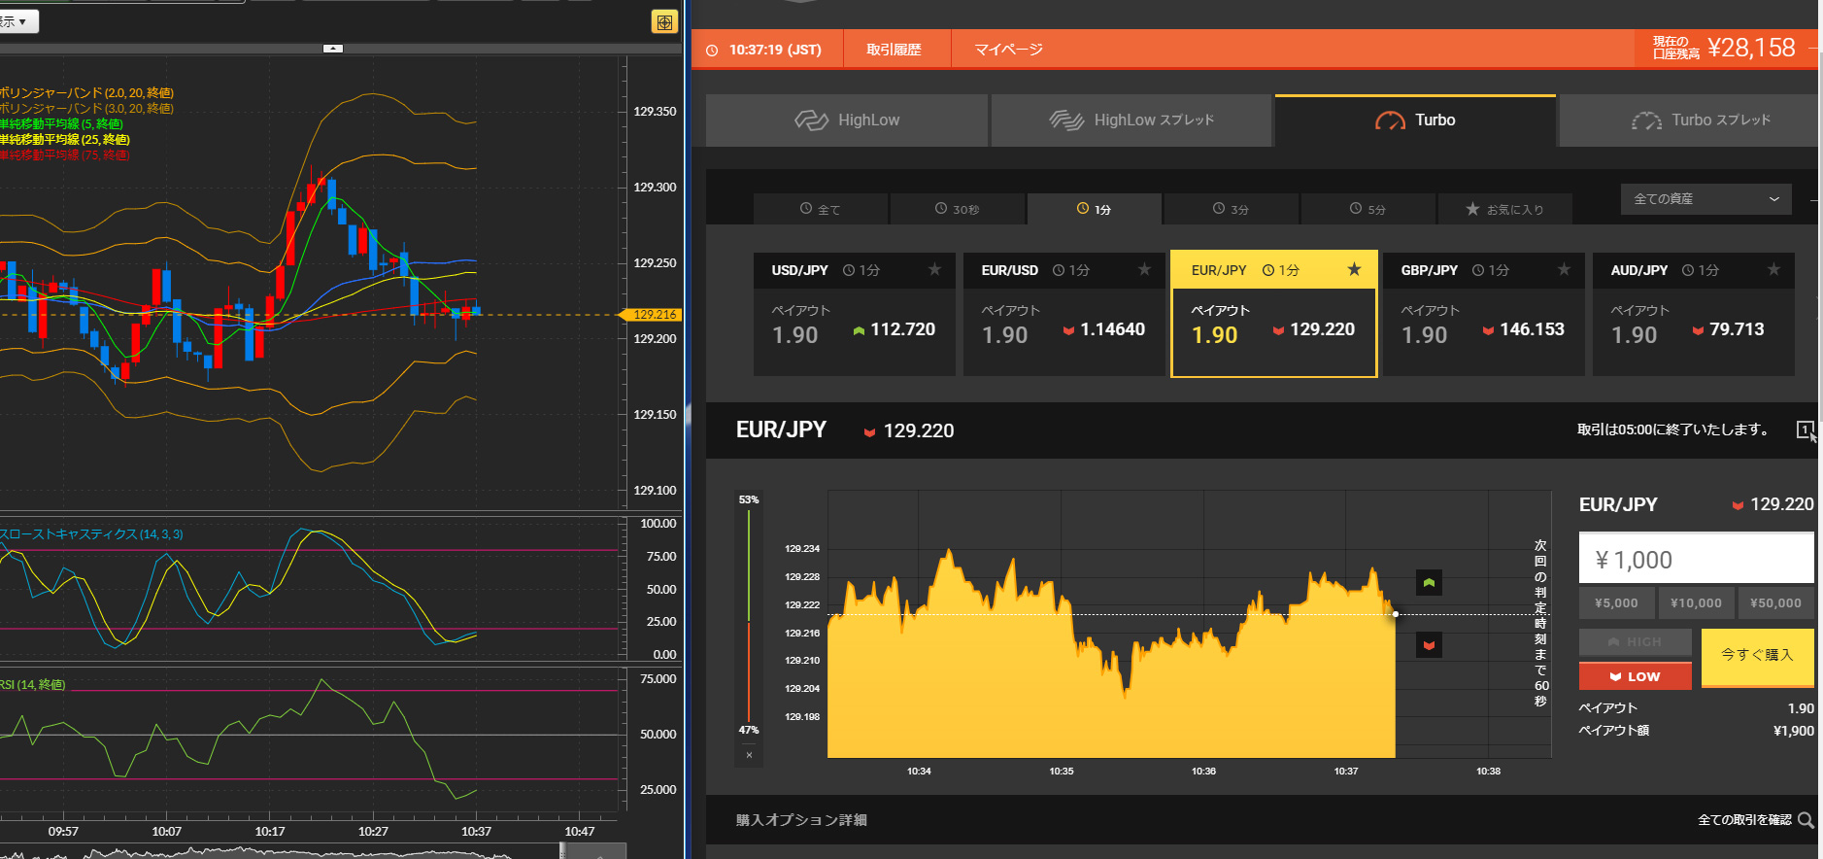Select the EUR/JPY 1分 card
This screenshot has width=1823, height=859.
pyautogui.click(x=1274, y=314)
